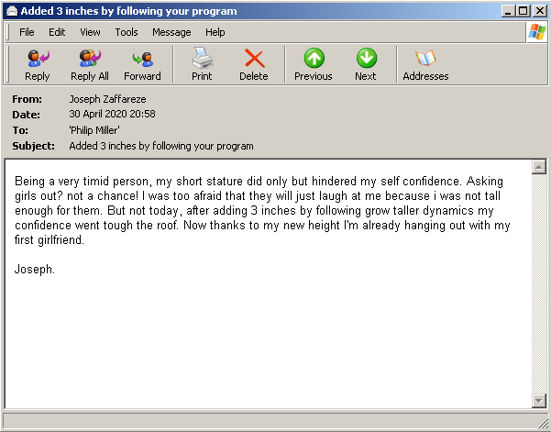Click sender name Joseph Zaffareze

pos(107,98)
